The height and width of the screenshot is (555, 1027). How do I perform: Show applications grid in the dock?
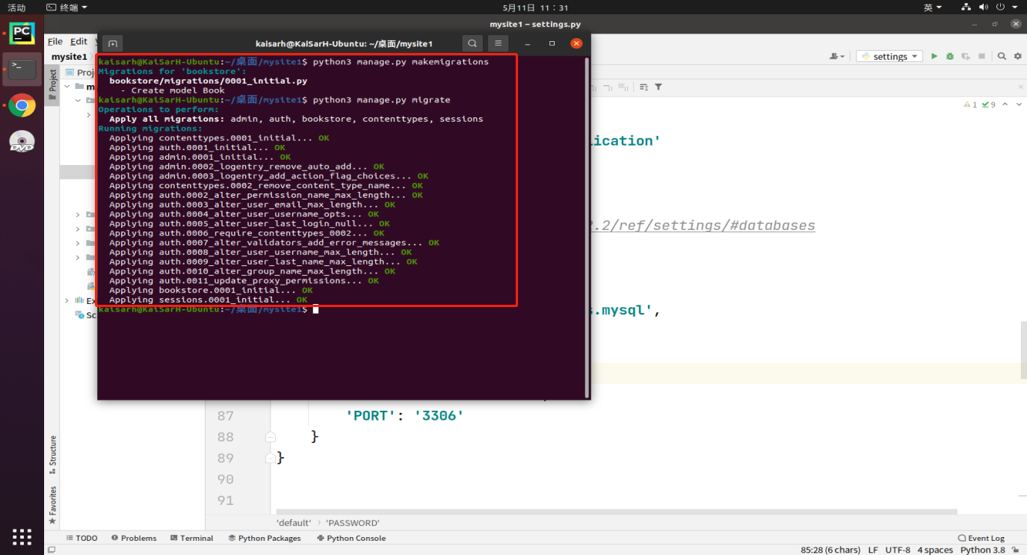click(22, 536)
